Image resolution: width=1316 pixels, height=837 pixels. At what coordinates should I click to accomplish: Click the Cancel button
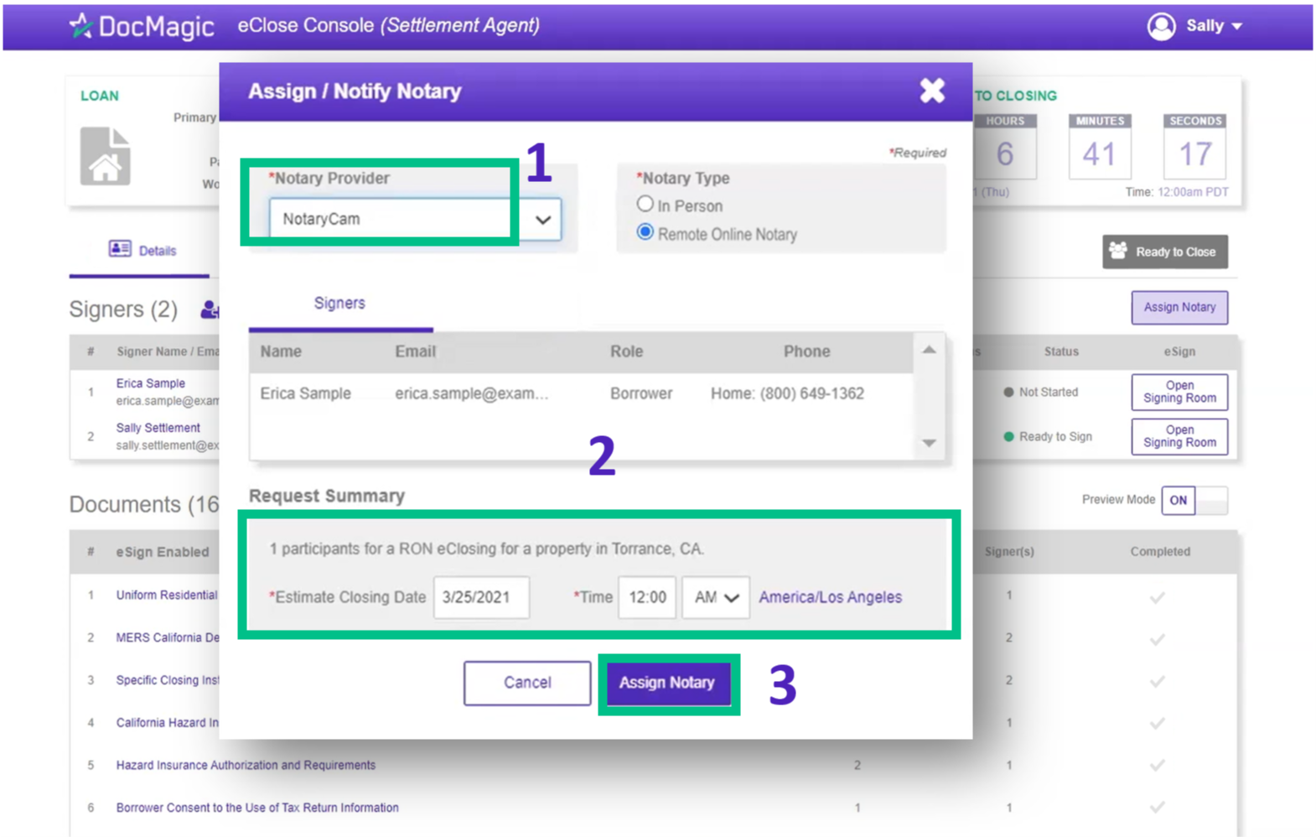(527, 683)
